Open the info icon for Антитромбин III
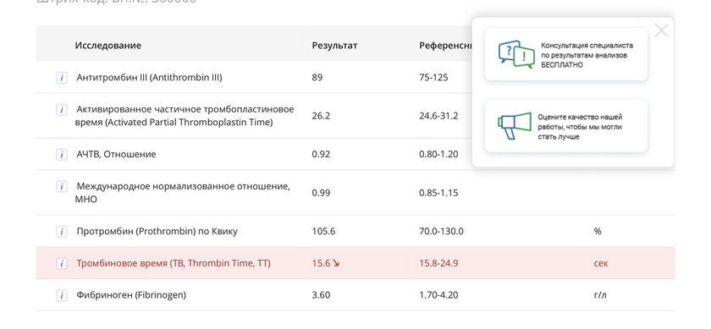Image resolution: width=711 pixels, height=329 pixels. pyautogui.click(x=62, y=78)
